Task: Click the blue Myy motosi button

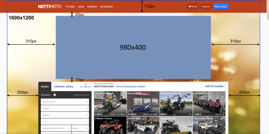Action: pyautogui.click(x=221, y=7)
